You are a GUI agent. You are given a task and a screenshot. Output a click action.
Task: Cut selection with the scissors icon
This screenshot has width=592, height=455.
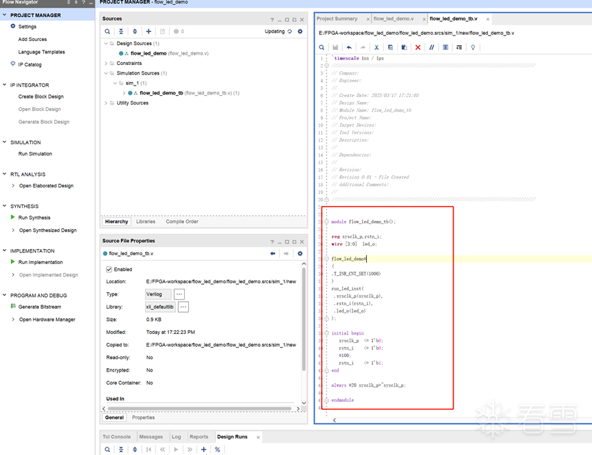click(x=376, y=47)
